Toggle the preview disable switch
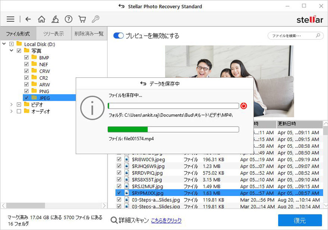The height and width of the screenshot is (230, 328). pos(119,36)
